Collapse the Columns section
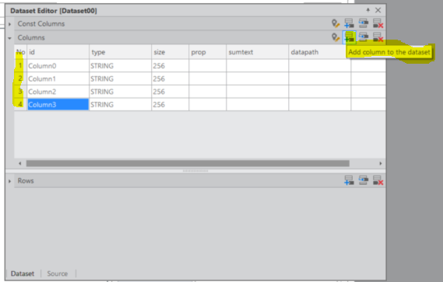The height and width of the screenshot is (282, 443). pos(9,38)
